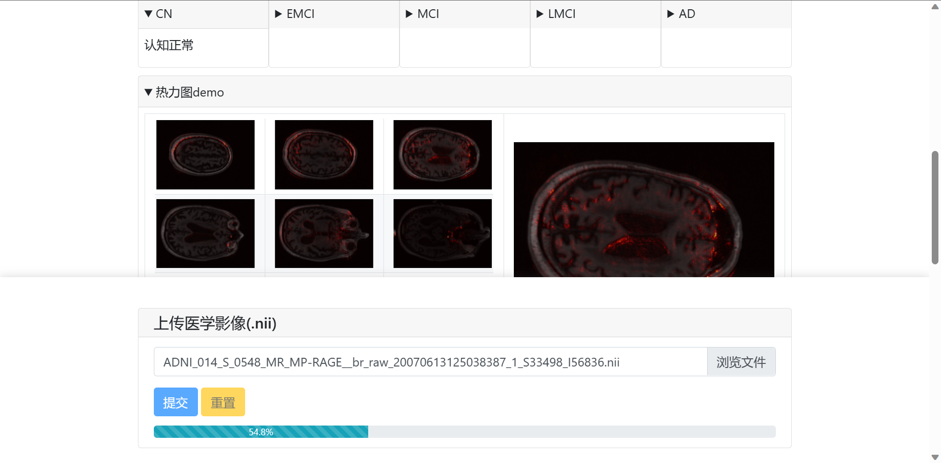Screen dimensions: 941x463
Task: Click the 浏览文件 browse button
Action: [740, 362]
